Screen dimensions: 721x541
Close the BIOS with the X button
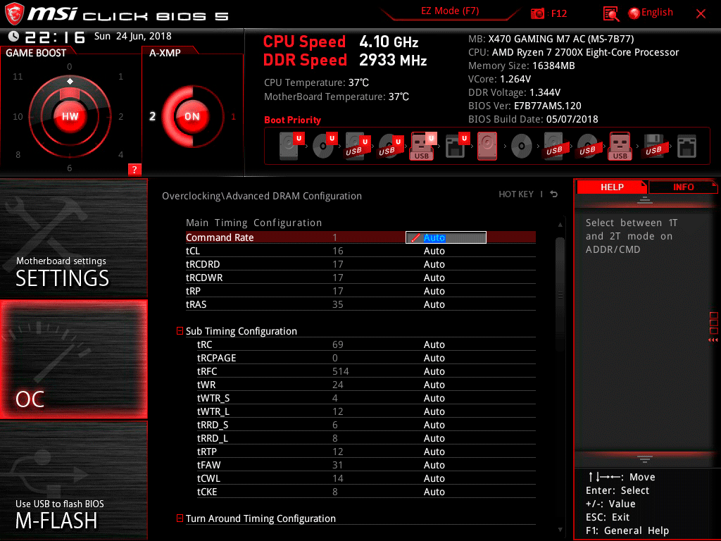(701, 14)
